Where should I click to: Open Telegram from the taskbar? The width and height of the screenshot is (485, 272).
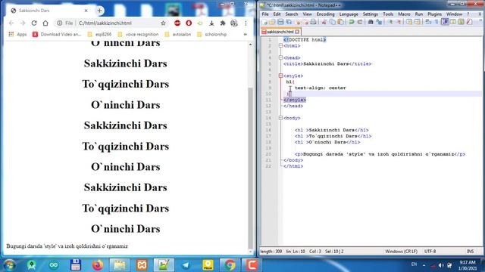[186, 265]
